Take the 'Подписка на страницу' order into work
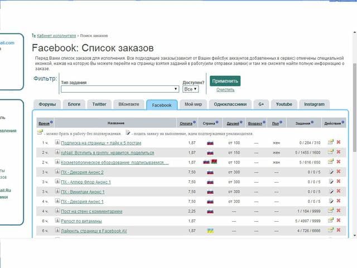 (331, 142)
